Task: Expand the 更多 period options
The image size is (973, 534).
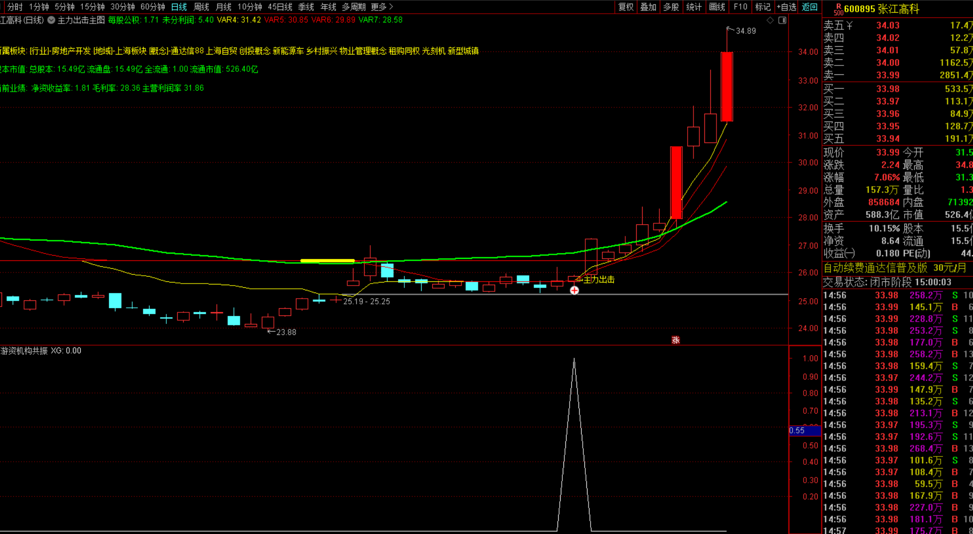Action: tap(381, 7)
